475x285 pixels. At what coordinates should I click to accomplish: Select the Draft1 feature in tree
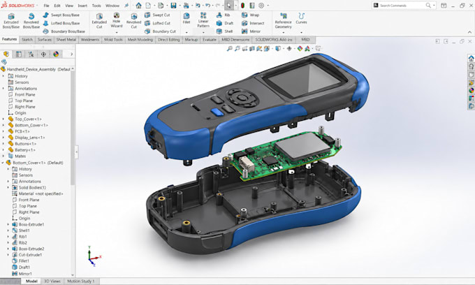click(x=24, y=267)
